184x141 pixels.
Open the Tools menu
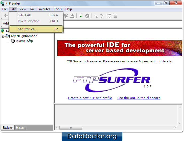click(x=58, y=9)
